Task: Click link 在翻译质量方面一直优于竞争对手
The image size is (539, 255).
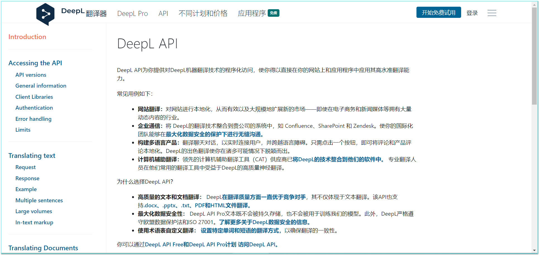Action: pyautogui.click(x=264, y=197)
